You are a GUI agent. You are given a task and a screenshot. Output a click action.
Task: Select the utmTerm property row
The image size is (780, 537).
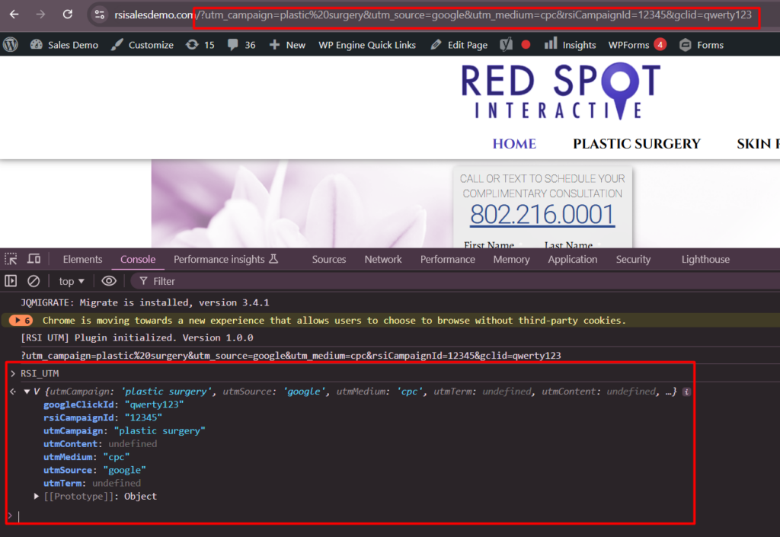point(92,483)
